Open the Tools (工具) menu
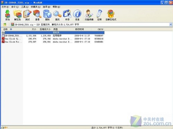Screen dimensions: 173x129 point(25,7)
